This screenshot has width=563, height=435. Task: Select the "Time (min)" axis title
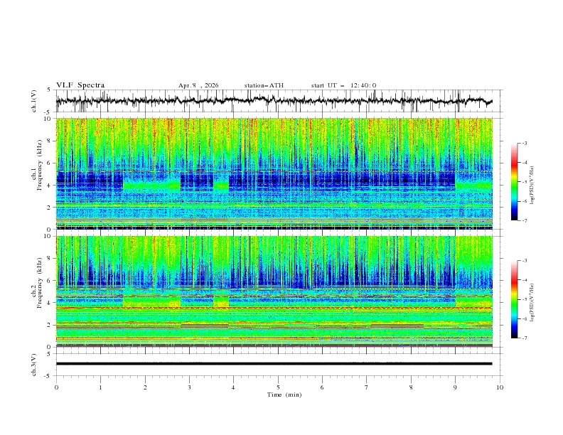click(284, 394)
